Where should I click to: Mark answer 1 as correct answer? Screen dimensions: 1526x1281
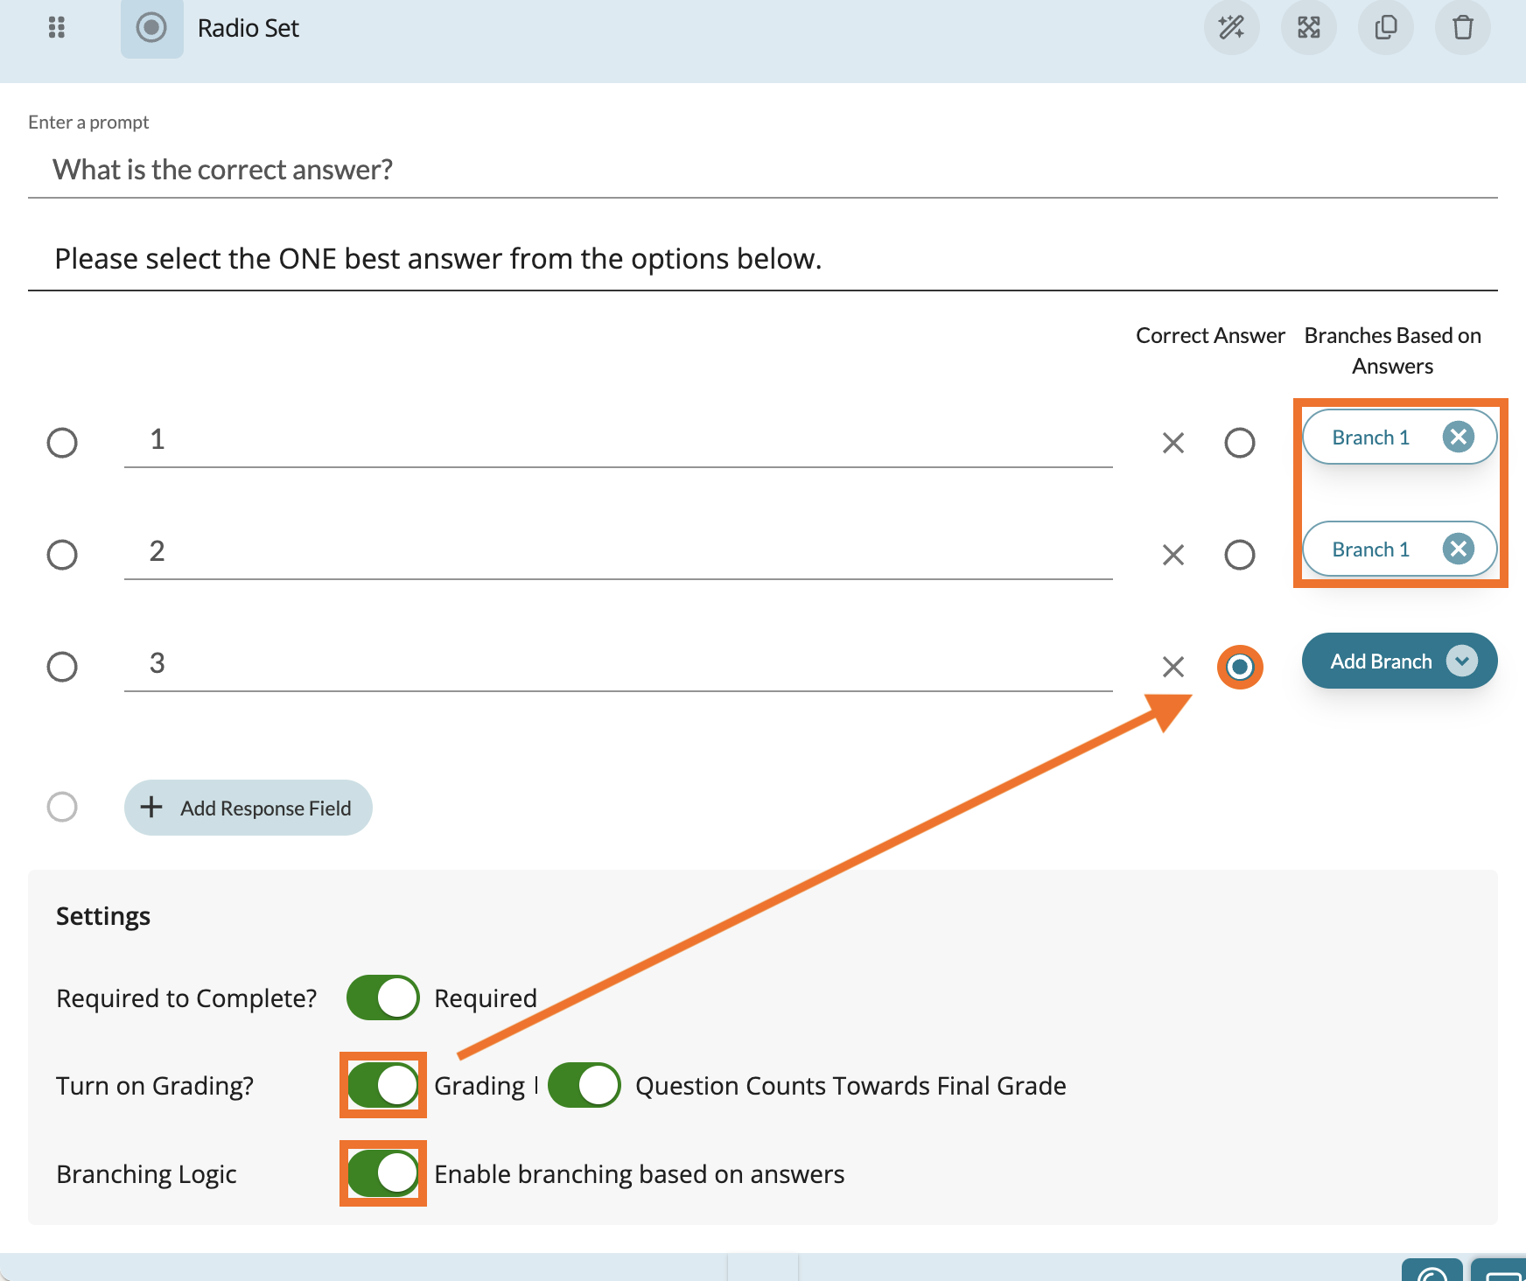1240,443
